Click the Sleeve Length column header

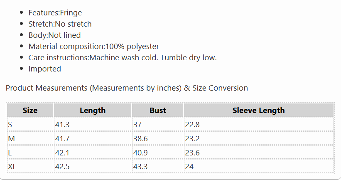click(259, 110)
